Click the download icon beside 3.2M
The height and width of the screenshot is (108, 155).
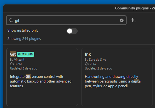click(12, 64)
